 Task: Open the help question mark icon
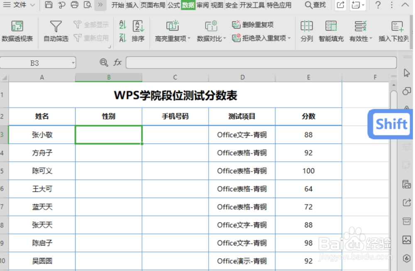378,5
